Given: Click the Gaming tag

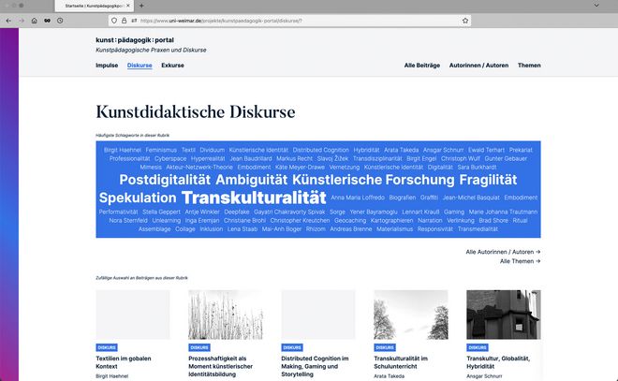Looking at the screenshot, I should (x=454, y=212).
